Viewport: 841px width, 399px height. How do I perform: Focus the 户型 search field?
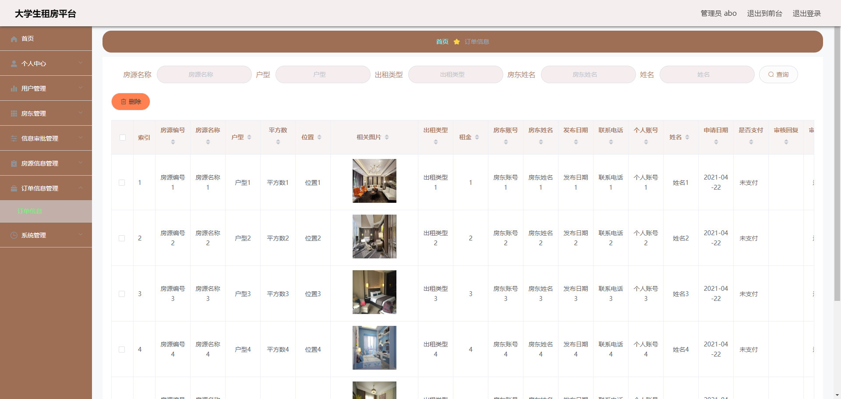pyautogui.click(x=323, y=74)
